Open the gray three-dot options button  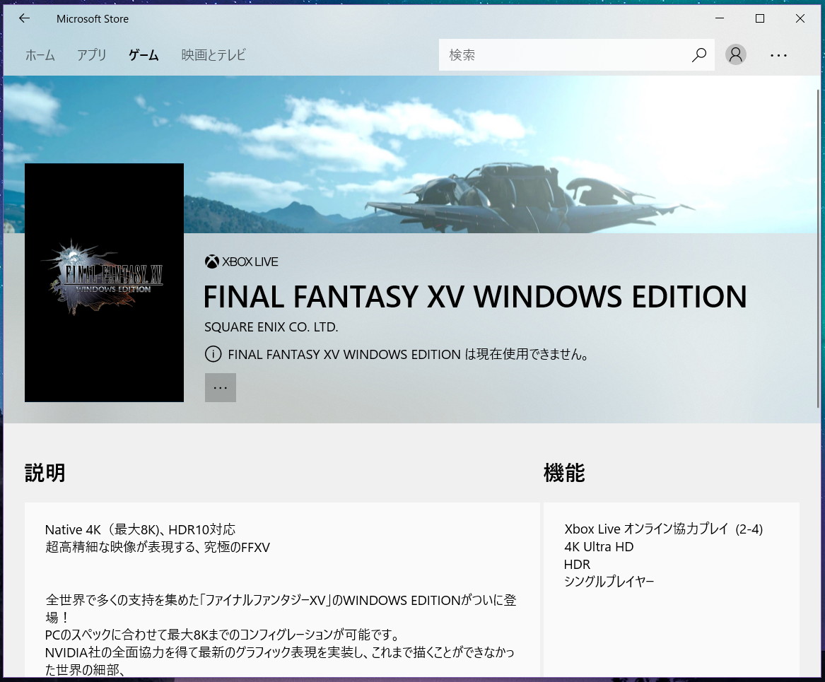221,387
